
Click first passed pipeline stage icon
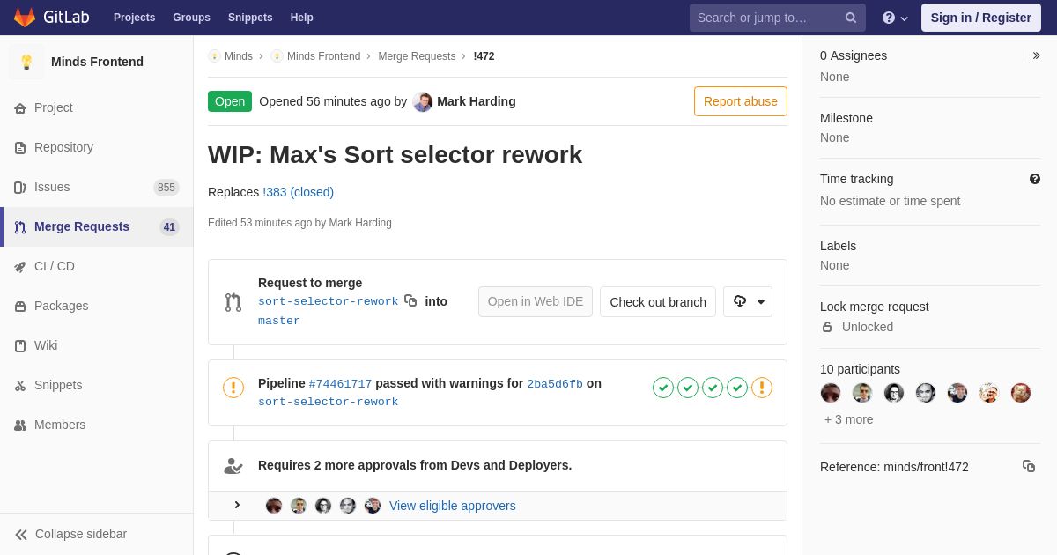663,388
